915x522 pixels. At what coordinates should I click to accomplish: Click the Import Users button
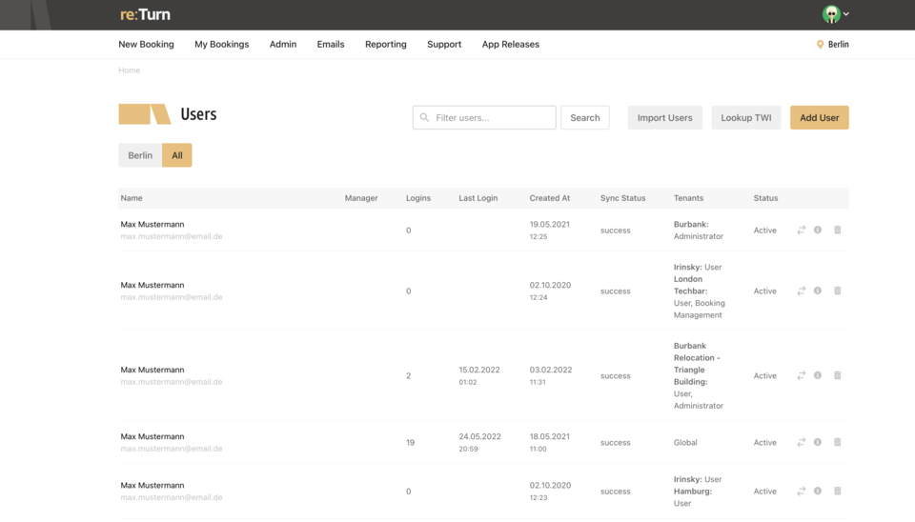pyautogui.click(x=664, y=117)
